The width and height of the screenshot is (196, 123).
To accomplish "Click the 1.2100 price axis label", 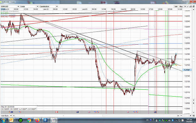I will pos(187,98).
